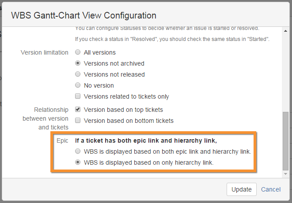Select WBS based on both epic and hierarchy link
292x203 pixels.
pos(78,151)
